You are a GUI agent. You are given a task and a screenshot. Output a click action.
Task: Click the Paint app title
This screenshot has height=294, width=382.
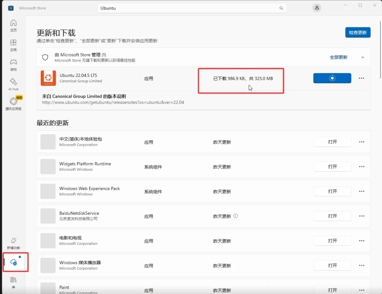click(64, 287)
